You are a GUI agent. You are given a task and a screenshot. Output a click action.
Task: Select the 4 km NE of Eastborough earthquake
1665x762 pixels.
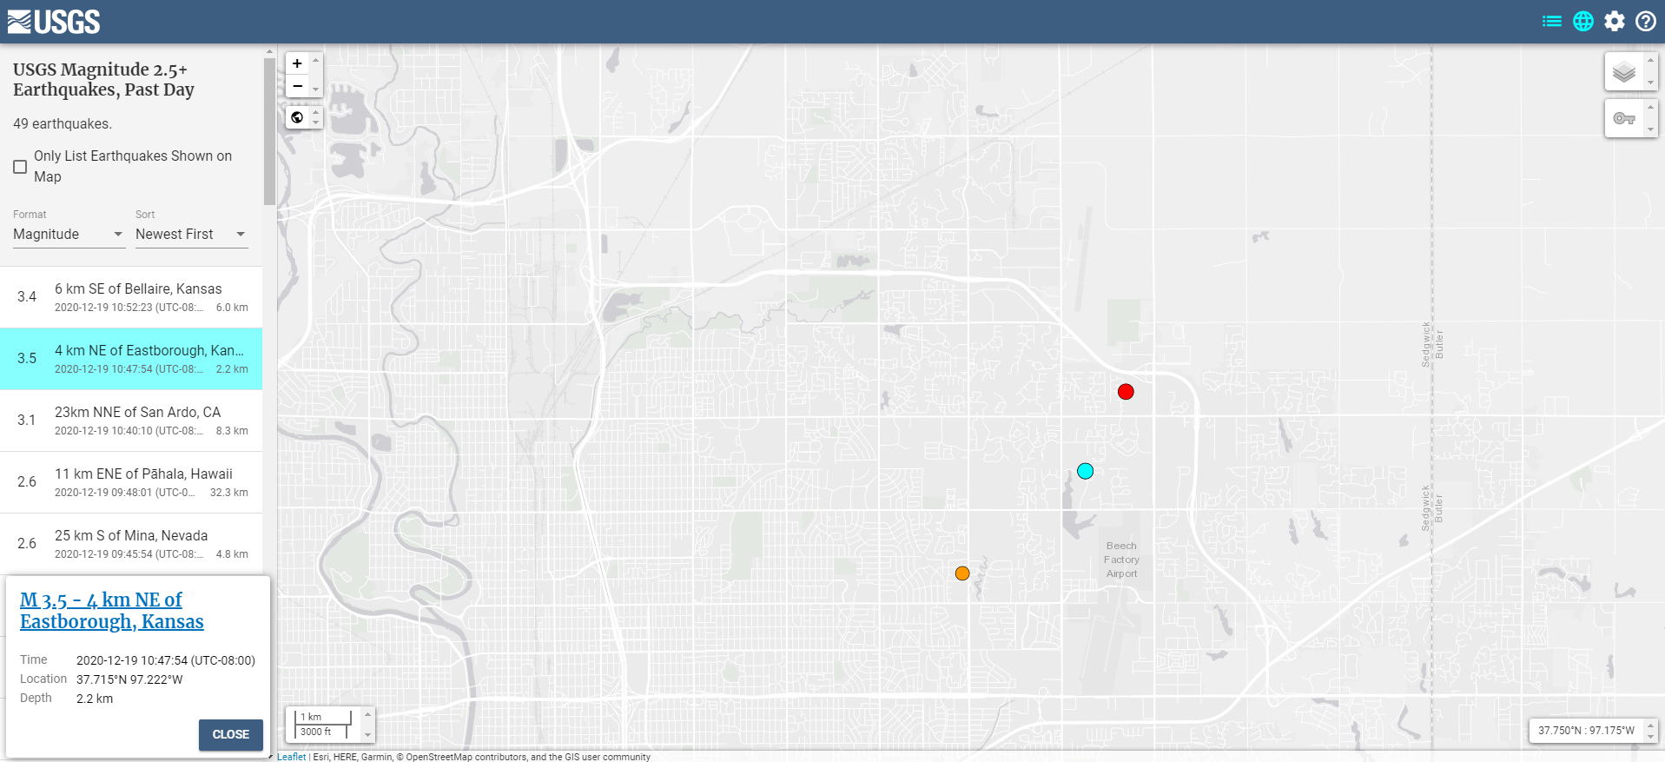(x=131, y=359)
